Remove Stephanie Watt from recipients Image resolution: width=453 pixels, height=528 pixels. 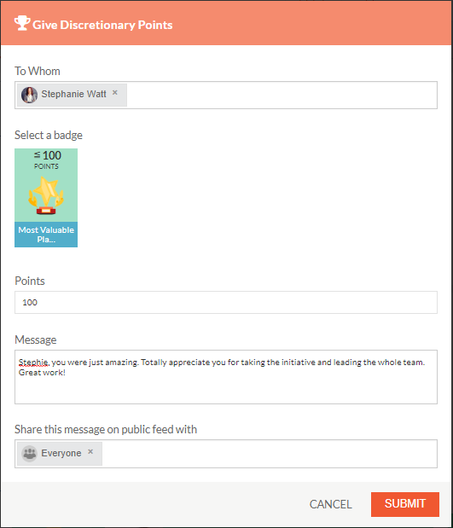[115, 93]
